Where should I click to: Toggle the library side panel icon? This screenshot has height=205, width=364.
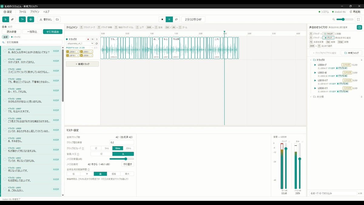[359, 27]
